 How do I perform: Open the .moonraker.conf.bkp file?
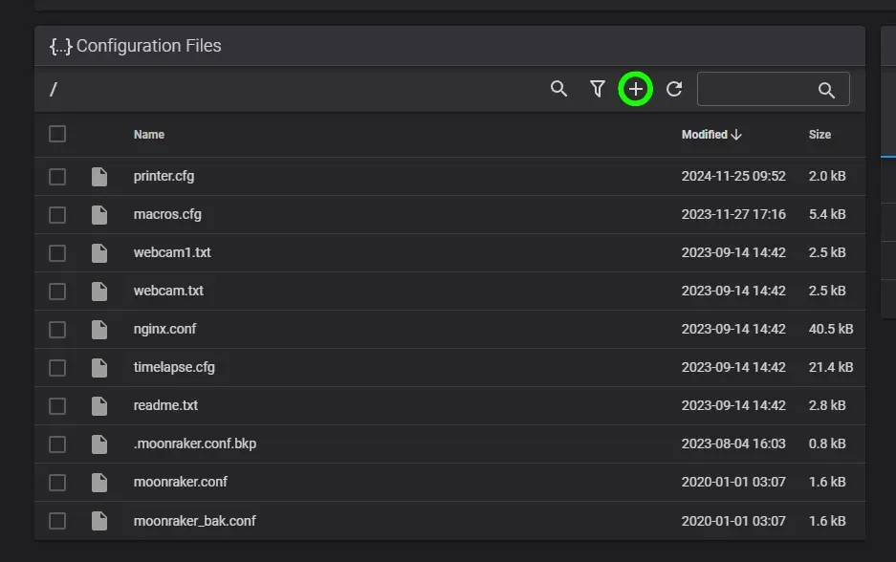195,443
